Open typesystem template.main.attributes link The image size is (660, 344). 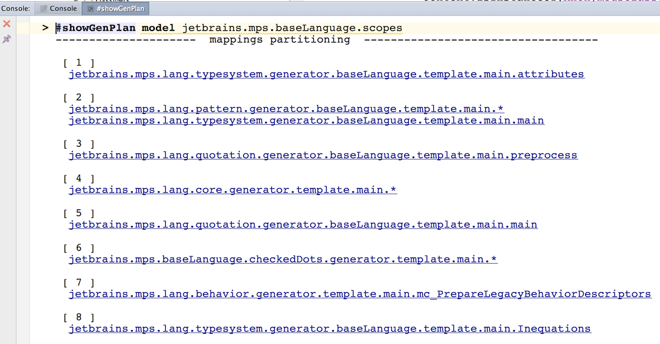[326, 74]
